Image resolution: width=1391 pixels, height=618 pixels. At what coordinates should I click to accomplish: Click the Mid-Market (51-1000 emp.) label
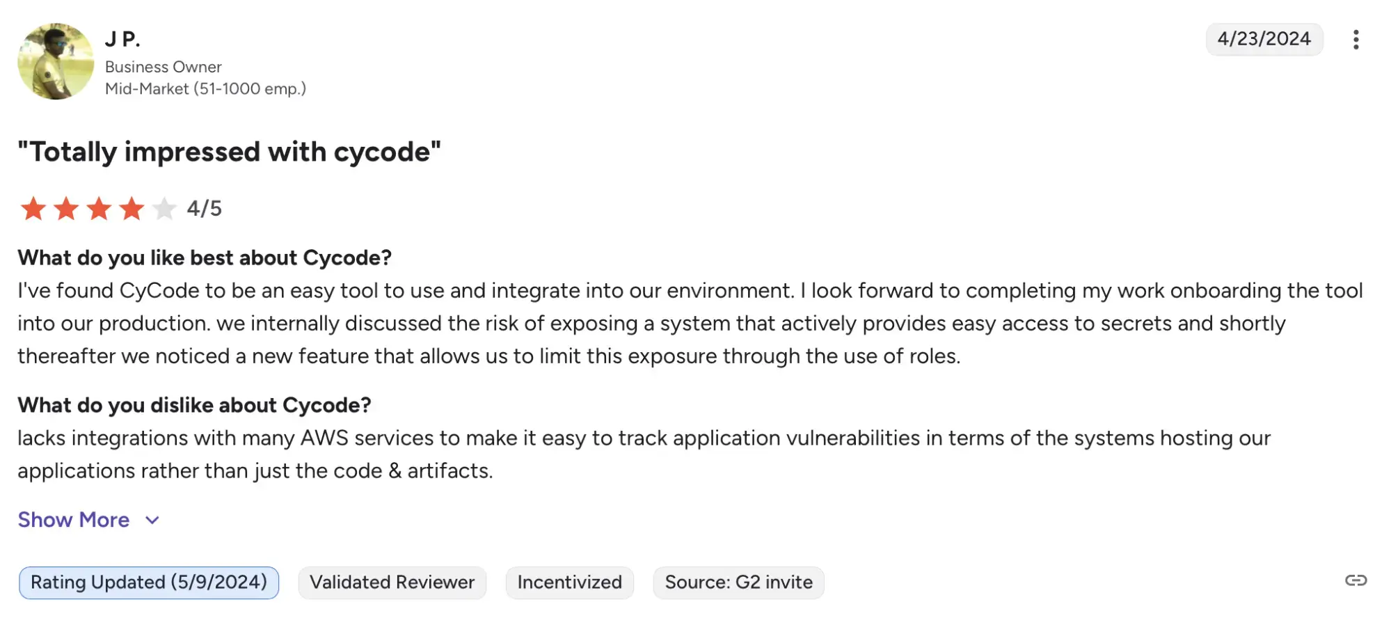tap(205, 89)
